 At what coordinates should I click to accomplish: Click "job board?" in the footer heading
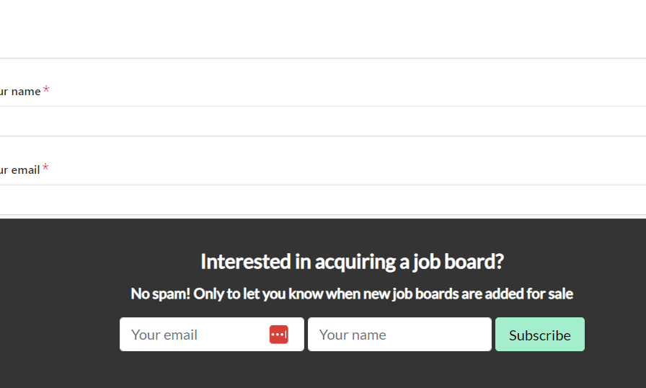458,261
